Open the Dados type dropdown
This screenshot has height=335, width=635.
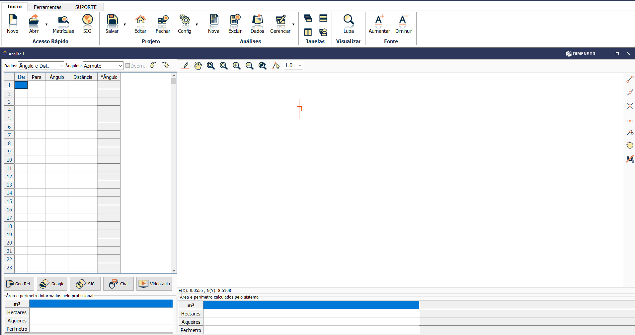tap(61, 66)
